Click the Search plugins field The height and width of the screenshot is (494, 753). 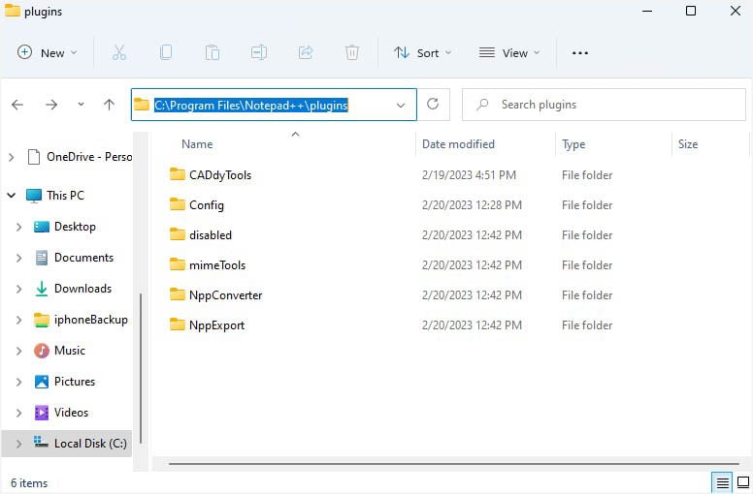[x=604, y=105]
